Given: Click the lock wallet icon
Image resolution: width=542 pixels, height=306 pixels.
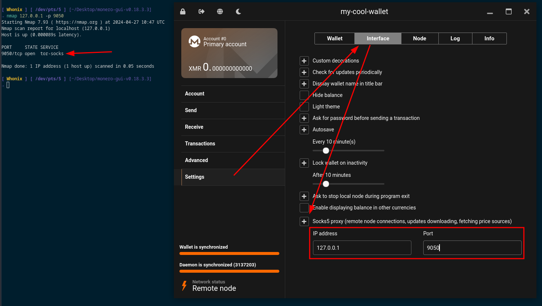Looking at the screenshot, I should click(x=183, y=11).
